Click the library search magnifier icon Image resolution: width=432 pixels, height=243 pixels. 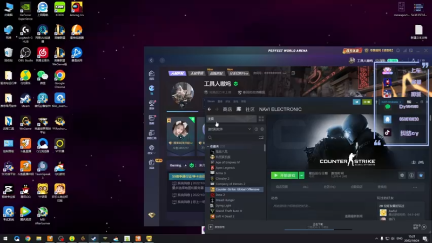(210, 138)
